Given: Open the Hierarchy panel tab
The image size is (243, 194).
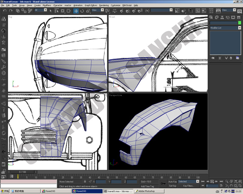Looking at the screenshot, I should point(222,18).
